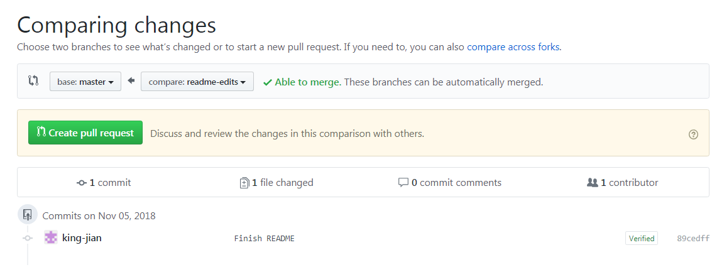Click the green merge checkmark icon
Viewport: 712px width, 277px height.
[268, 82]
